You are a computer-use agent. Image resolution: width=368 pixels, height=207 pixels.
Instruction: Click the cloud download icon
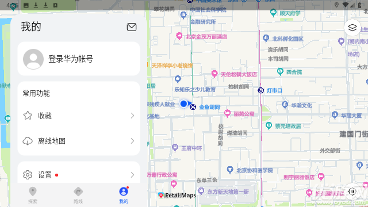click(x=28, y=141)
